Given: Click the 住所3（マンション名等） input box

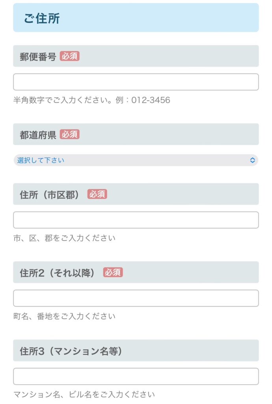Looking at the screenshot, I should (x=136, y=376).
